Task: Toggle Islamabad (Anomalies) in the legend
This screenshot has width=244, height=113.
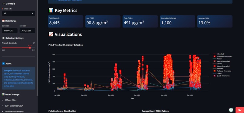Action: coord(222,56)
